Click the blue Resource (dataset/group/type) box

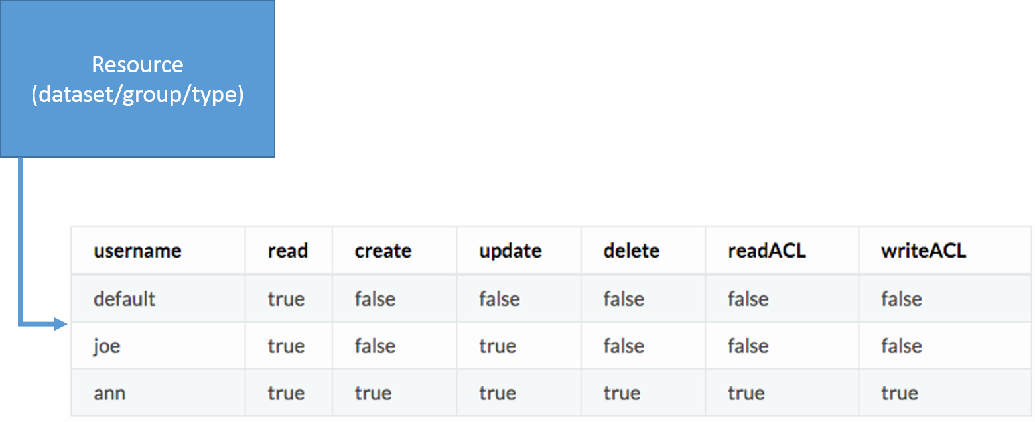pos(137,79)
